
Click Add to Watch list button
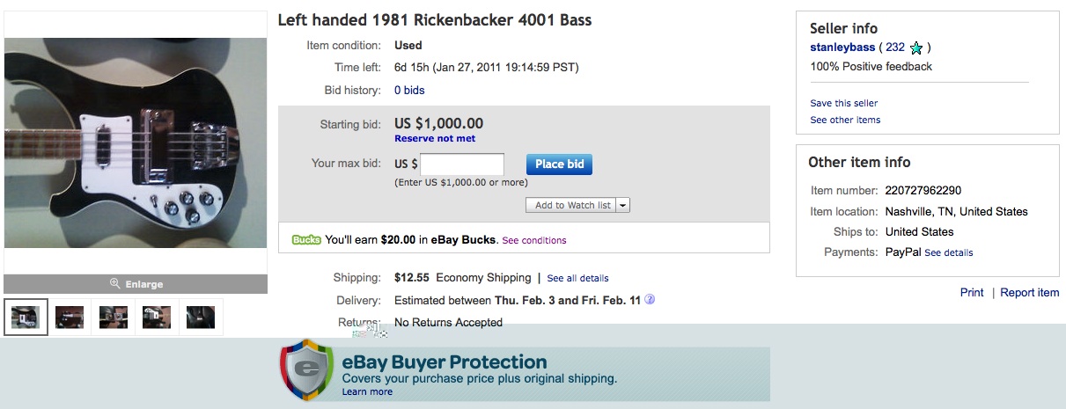(x=573, y=205)
